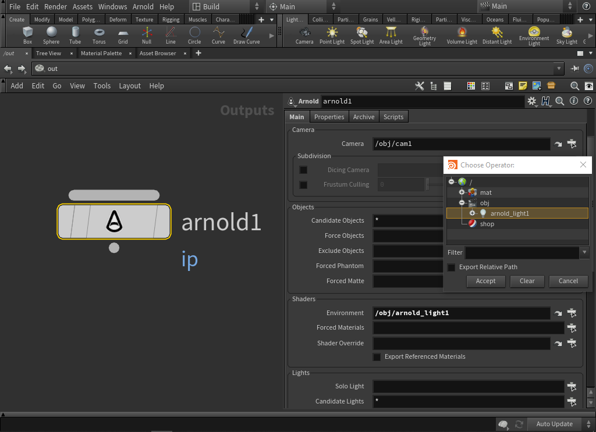Click the Frustum Culling slider
Screen dimensions: 596x432
[434, 184]
